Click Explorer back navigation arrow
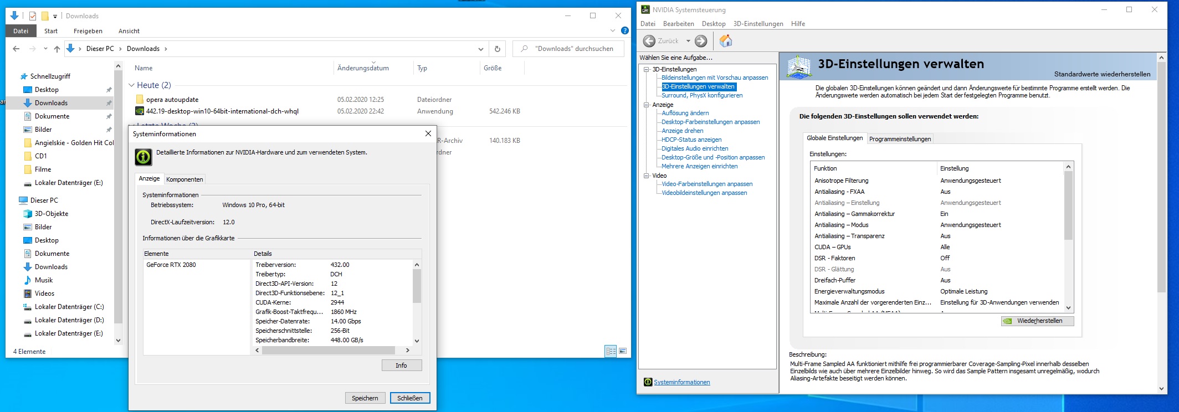 (x=16, y=49)
